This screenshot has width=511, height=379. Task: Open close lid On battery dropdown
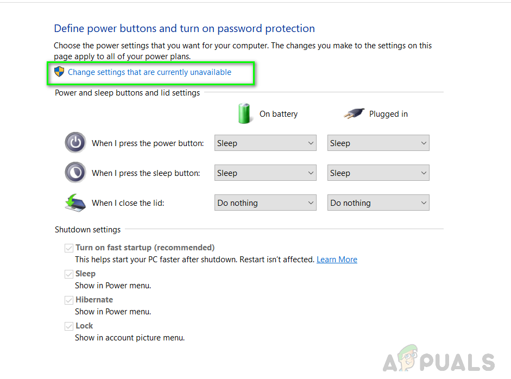click(266, 203)
